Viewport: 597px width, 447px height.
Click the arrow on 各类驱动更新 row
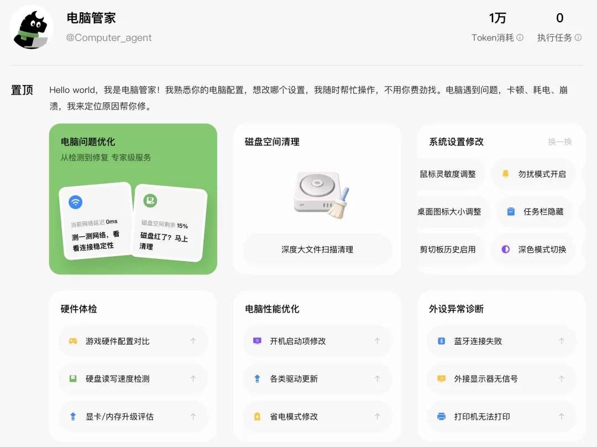378,378
